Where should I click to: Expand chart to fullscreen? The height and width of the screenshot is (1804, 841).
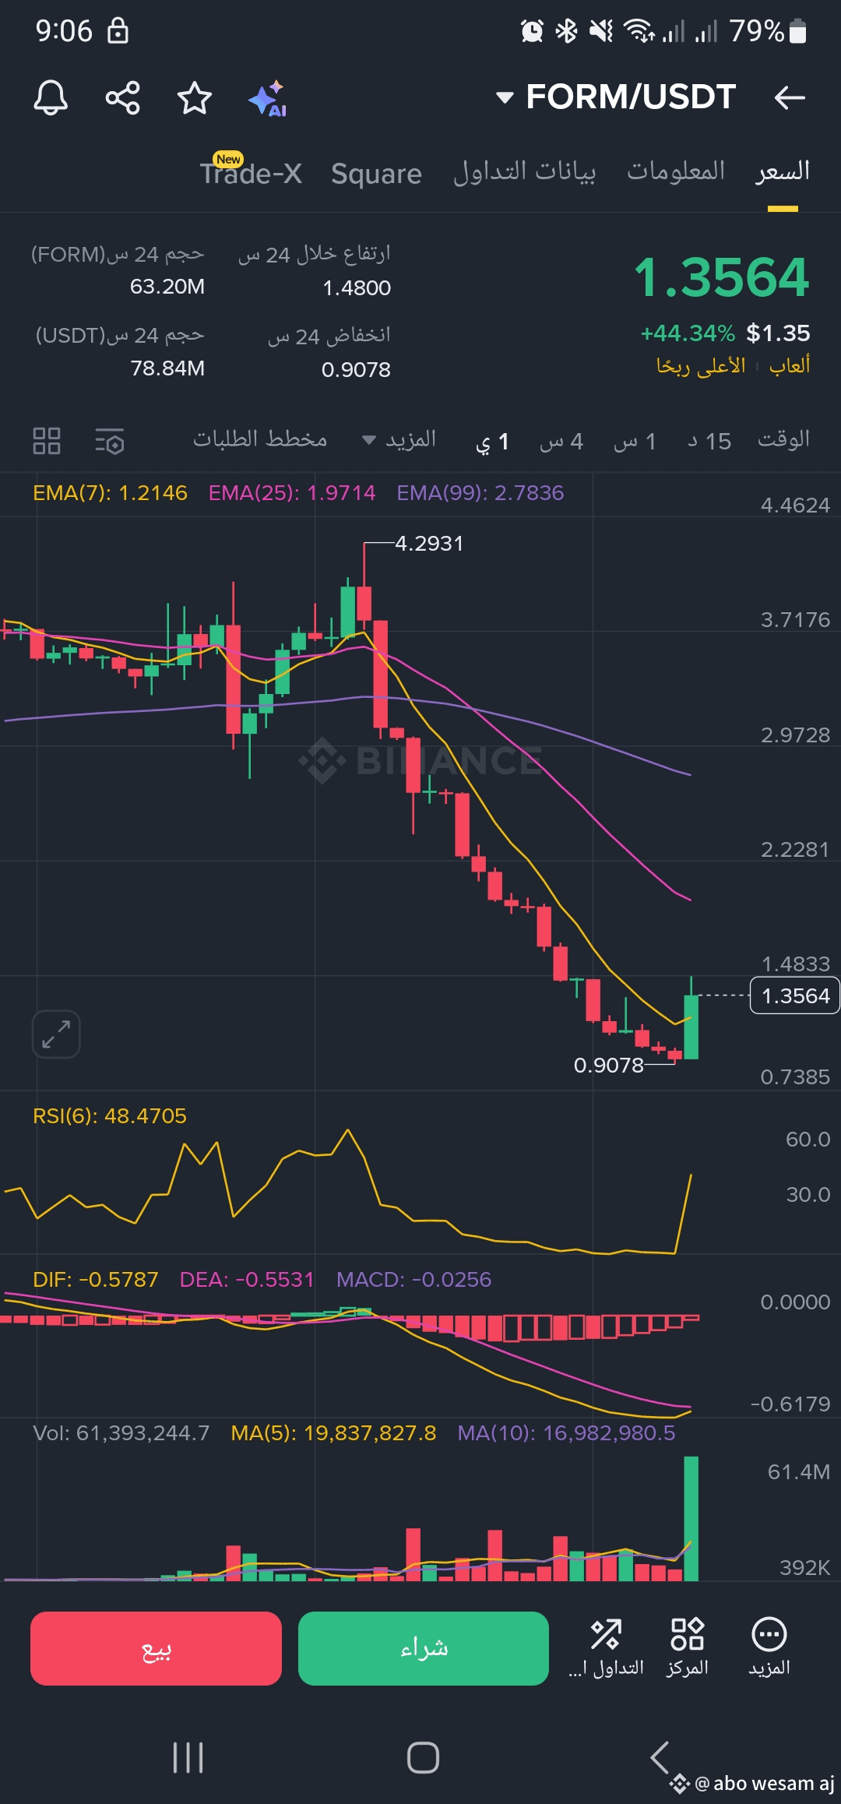coord(56,1034)
